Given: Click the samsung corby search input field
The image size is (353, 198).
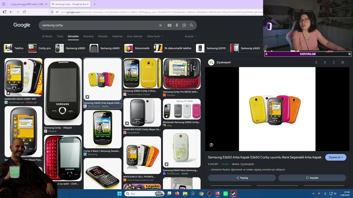Looking at the screenshot, I should (x=99, y=25).
